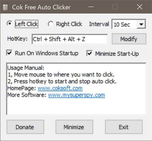Click the Run On Windows Startup label
Screen dimensions: 152x141
[x=47, y=53]
